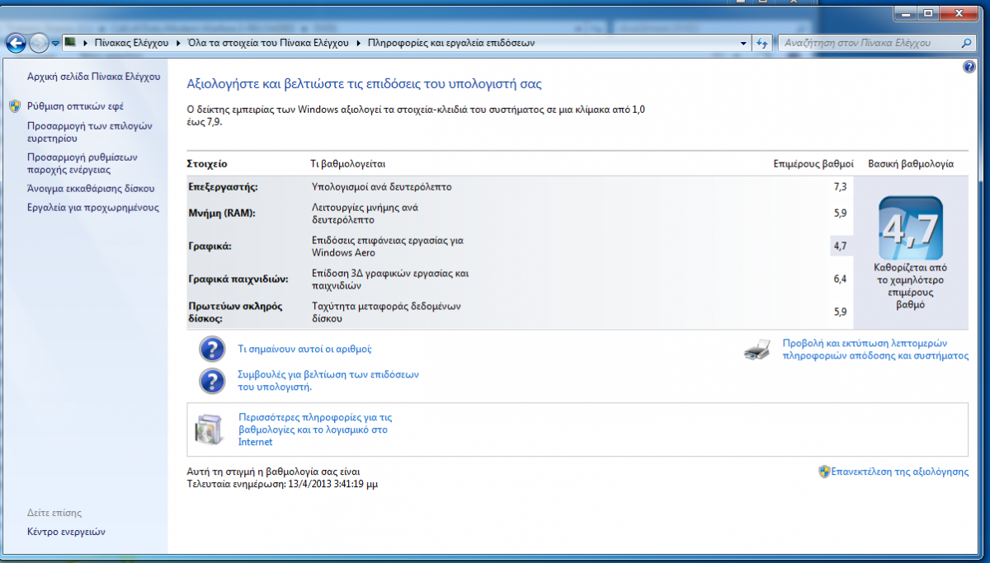Click the Τελευταία ενημέρωση 13/4/2013 text
Image resolution: width=990 pixels, height=563 pixels.
pyautogui.click(x=283, y=484)
